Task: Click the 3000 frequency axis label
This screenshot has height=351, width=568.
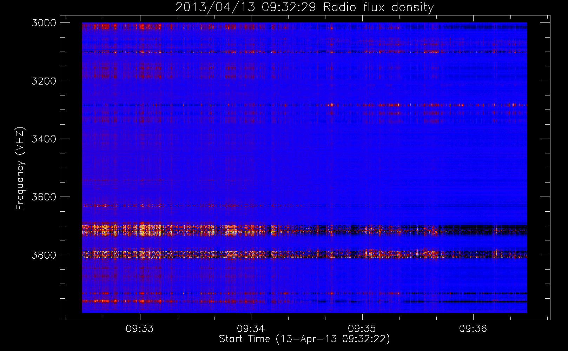Action: tap(44, 23)
